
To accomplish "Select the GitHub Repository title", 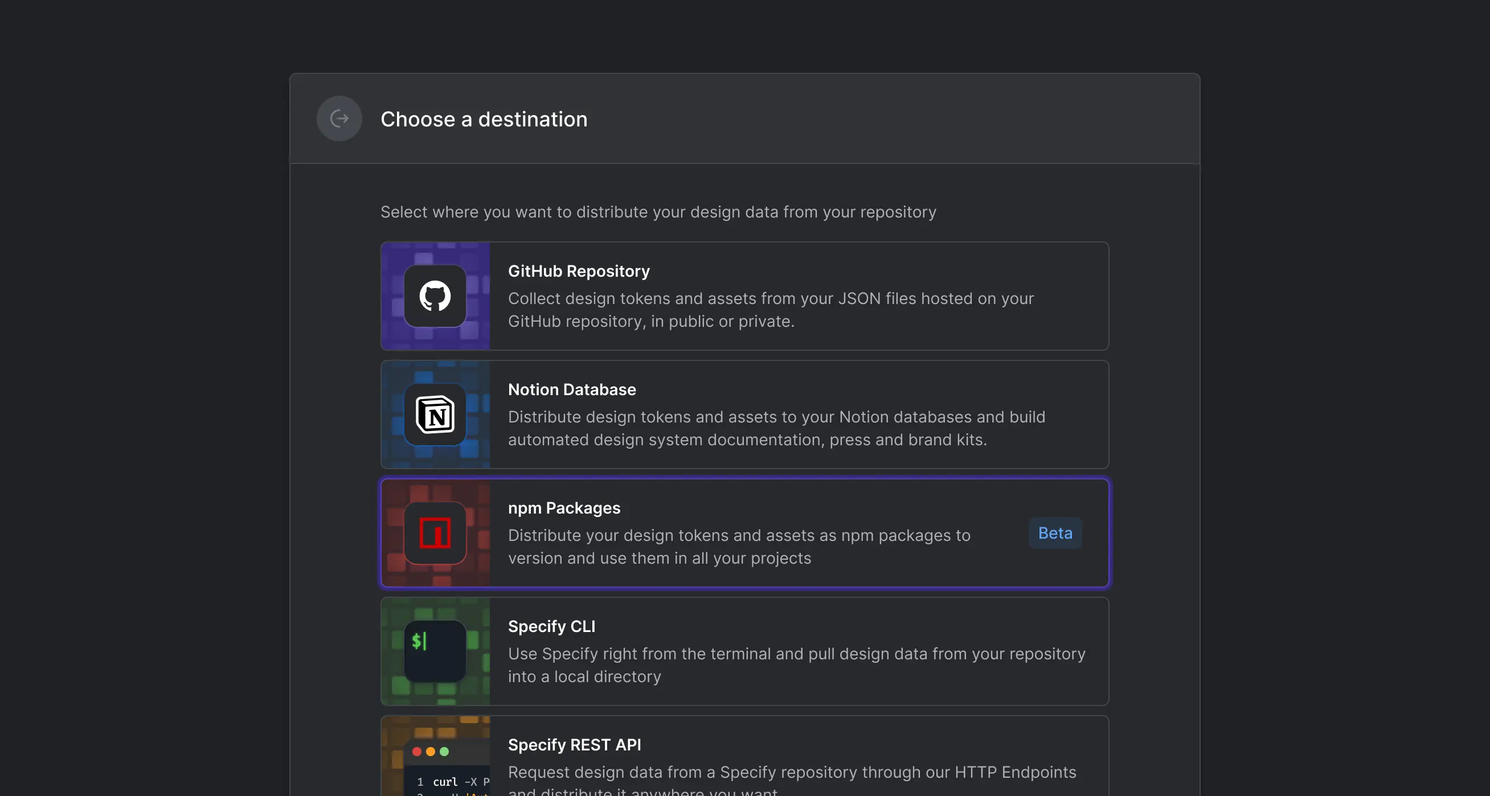I will (579, 271).
